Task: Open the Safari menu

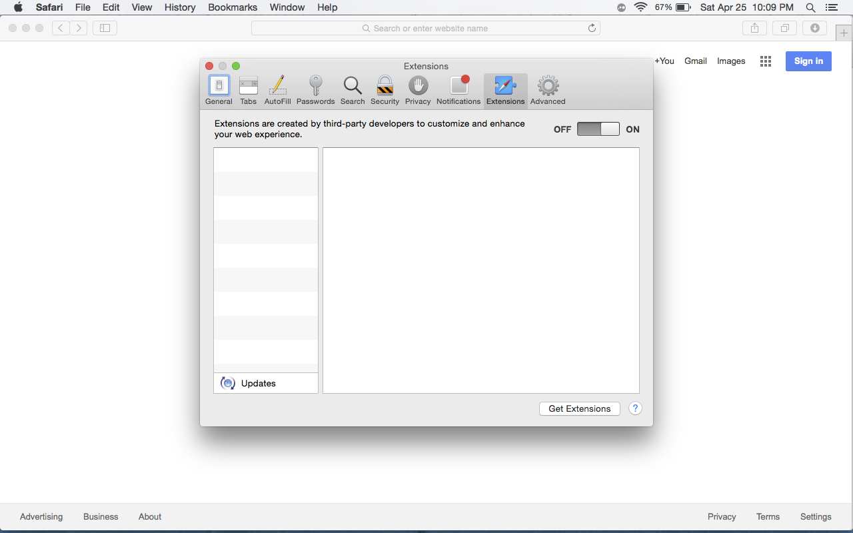Action: point(49,7)
